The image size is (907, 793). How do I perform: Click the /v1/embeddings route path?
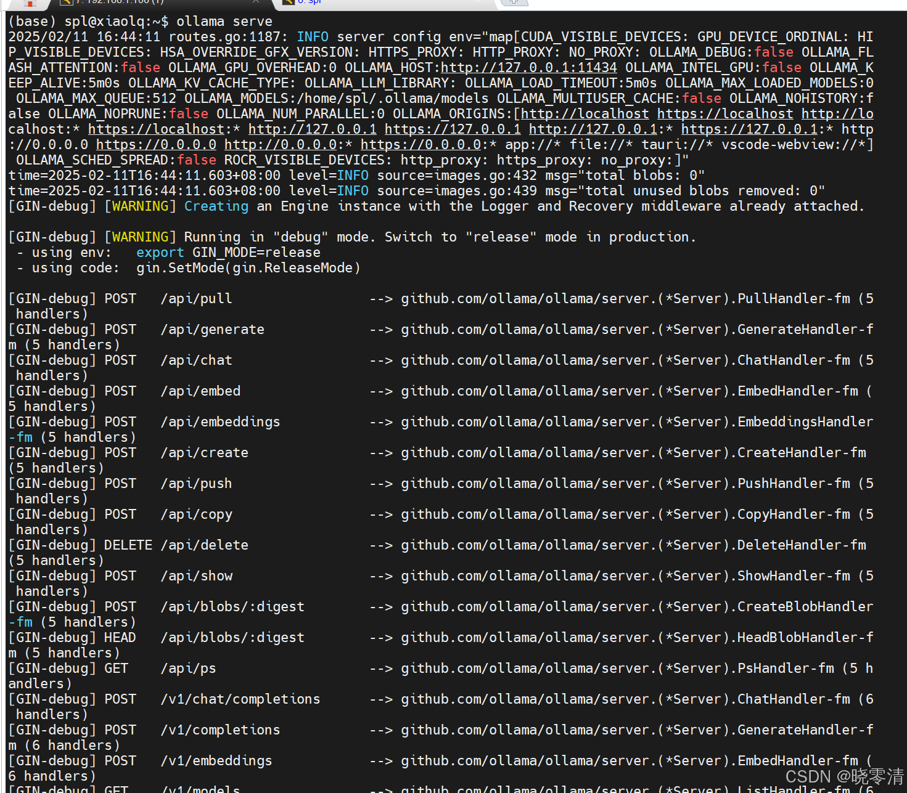click(216, 761)
